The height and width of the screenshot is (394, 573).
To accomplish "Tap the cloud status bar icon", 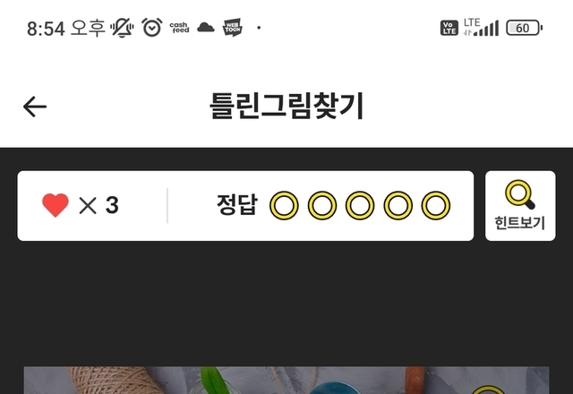I will tap(206, 28).
